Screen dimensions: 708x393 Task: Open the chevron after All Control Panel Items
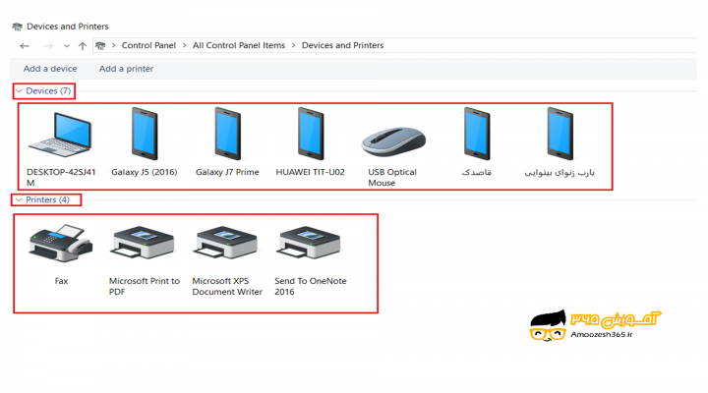[x=293, y=45]
